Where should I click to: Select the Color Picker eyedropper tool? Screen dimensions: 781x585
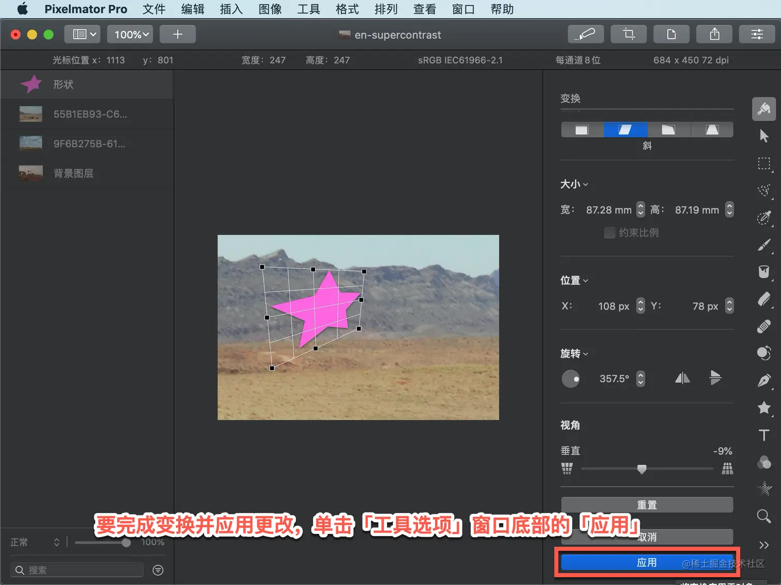coord(764,217)
